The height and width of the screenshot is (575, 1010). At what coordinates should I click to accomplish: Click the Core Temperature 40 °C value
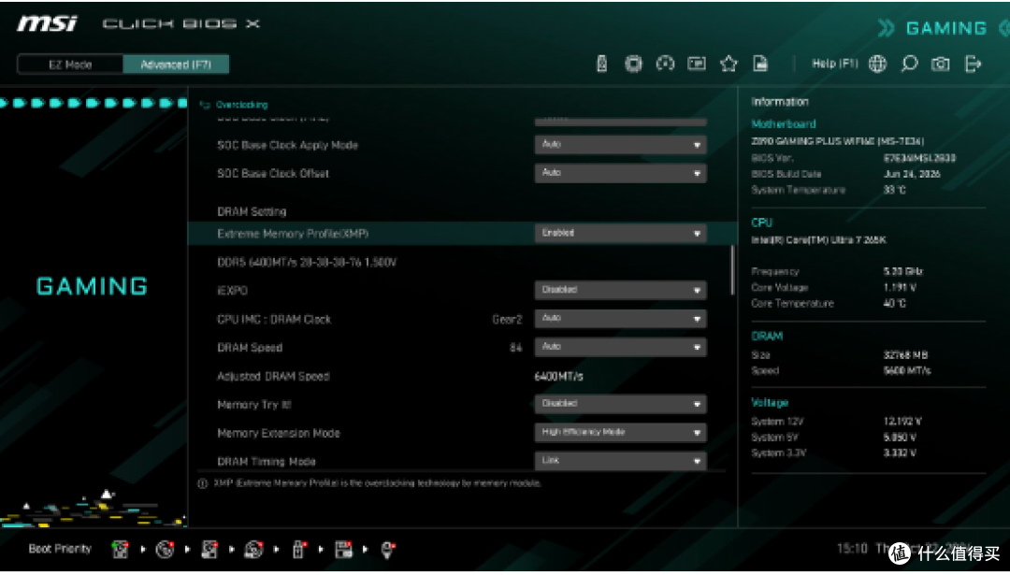895,303
